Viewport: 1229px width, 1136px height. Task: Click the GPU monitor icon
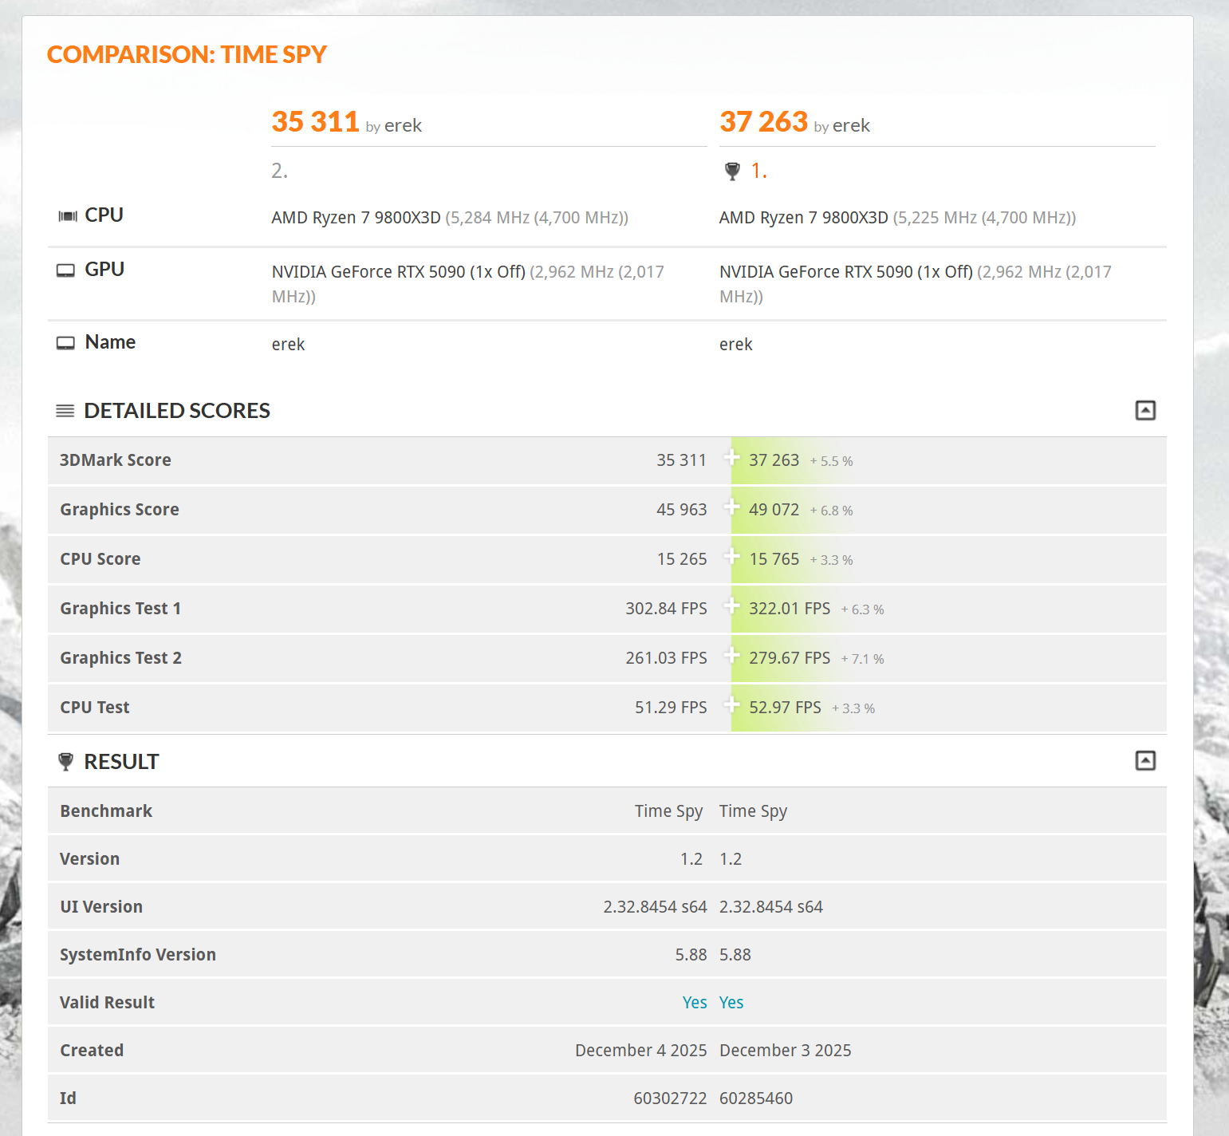pos(65,270)
